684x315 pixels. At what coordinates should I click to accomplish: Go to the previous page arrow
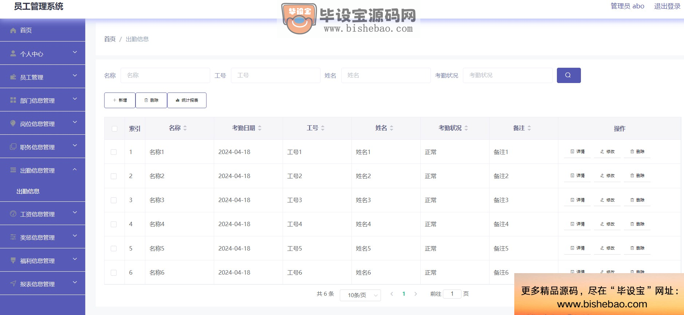[x=392, y=294]
